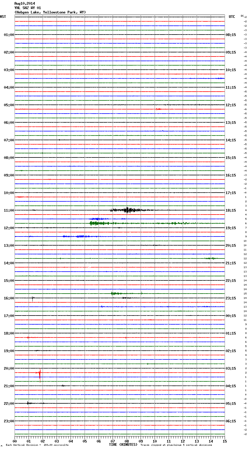Viewport: 248px width, 449px height.
Task: Click the UTC timezone label
Action: (x=232, y=17)
